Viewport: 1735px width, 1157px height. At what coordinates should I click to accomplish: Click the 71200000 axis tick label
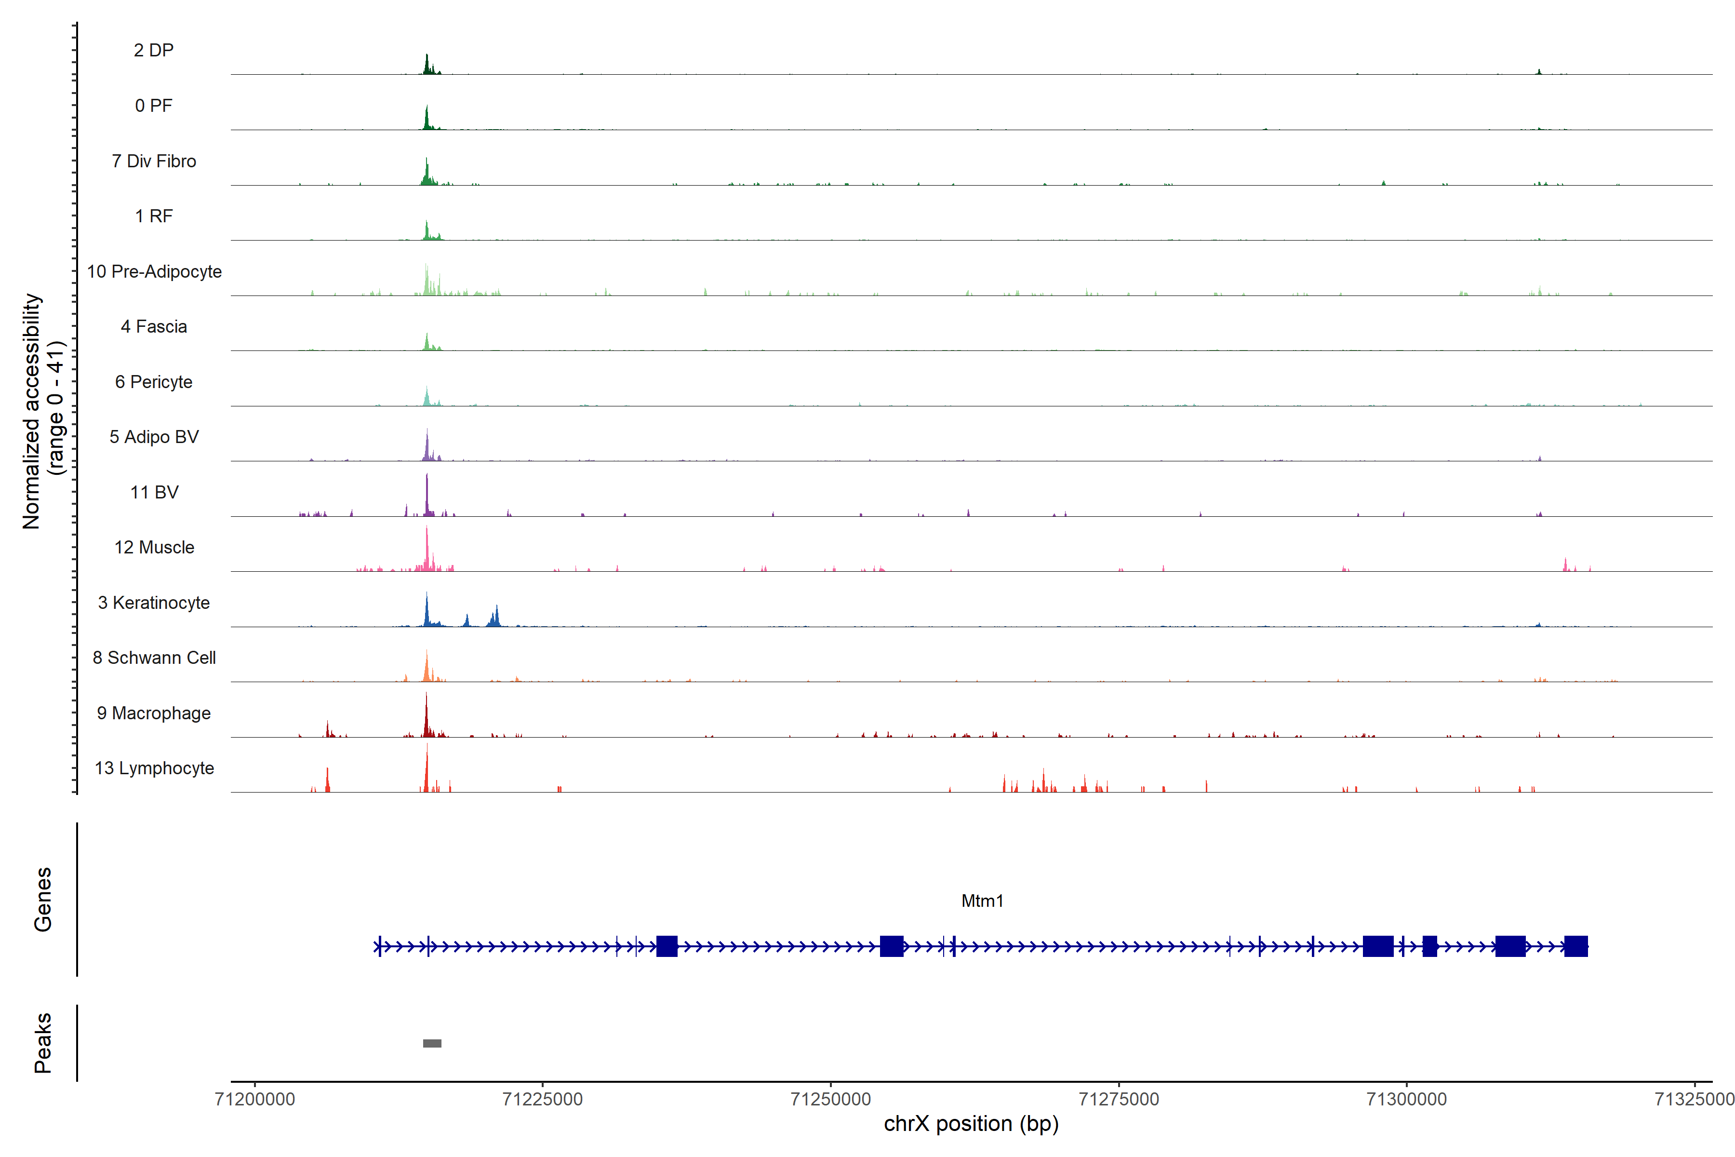(254, 1100)
